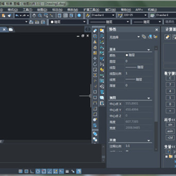The width and height of the screenshot is (176, 176).
Task: Select the Rotate tool icon
Action: click(x=95, y=64)
